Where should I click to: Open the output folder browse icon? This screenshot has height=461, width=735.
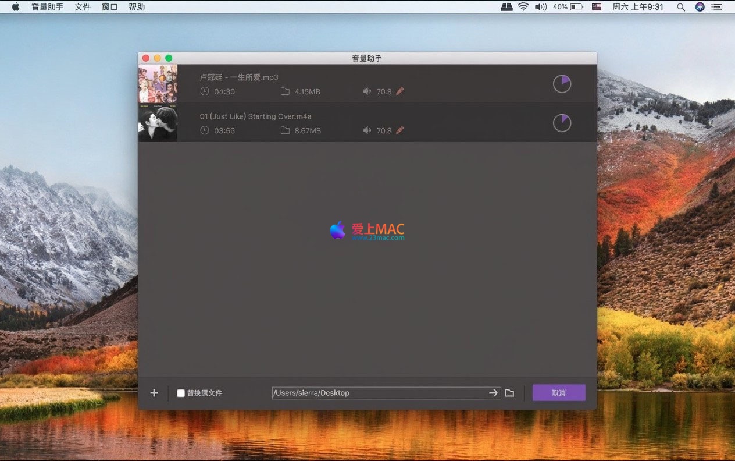coord(509,393)
